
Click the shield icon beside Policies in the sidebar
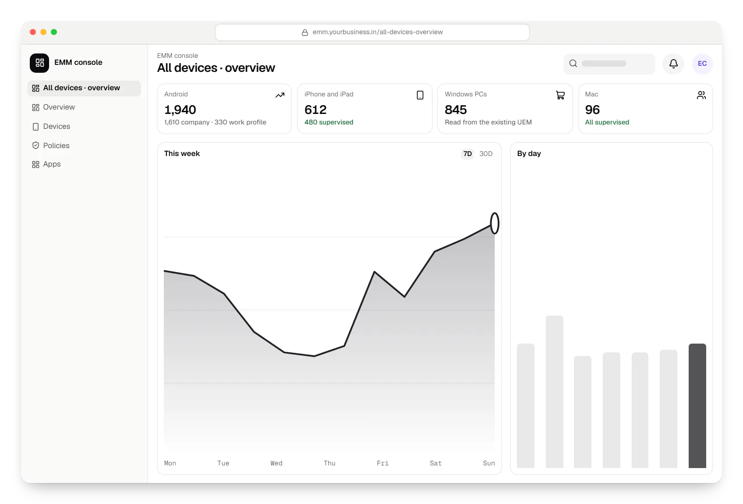[35, 146]
